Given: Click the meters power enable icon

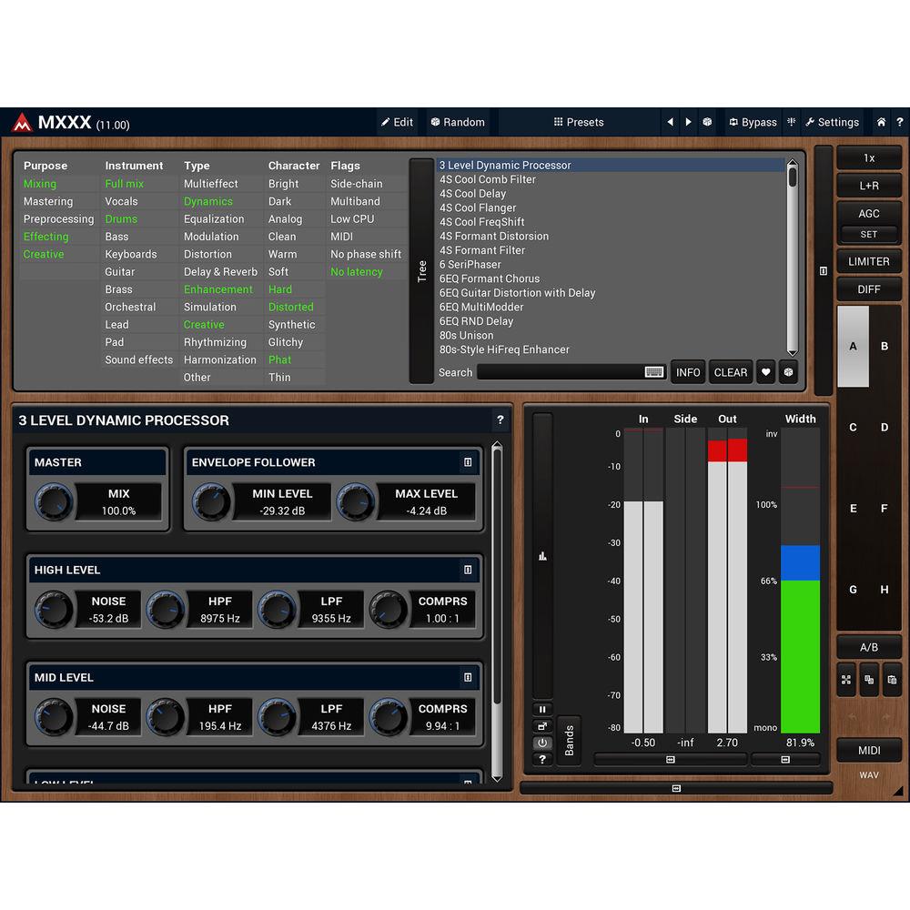Looking at the screenshot, I should (x=542, y=743).
